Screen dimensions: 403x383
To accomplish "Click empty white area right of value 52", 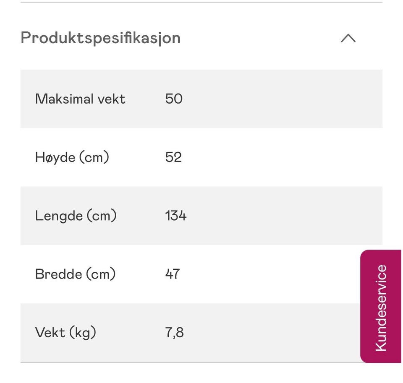I will pos(283,157).
